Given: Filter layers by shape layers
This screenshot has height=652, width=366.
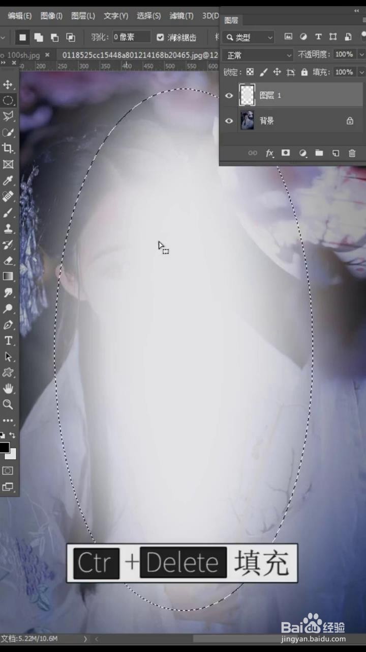Looking at the screenshot, I should point(333,37).
